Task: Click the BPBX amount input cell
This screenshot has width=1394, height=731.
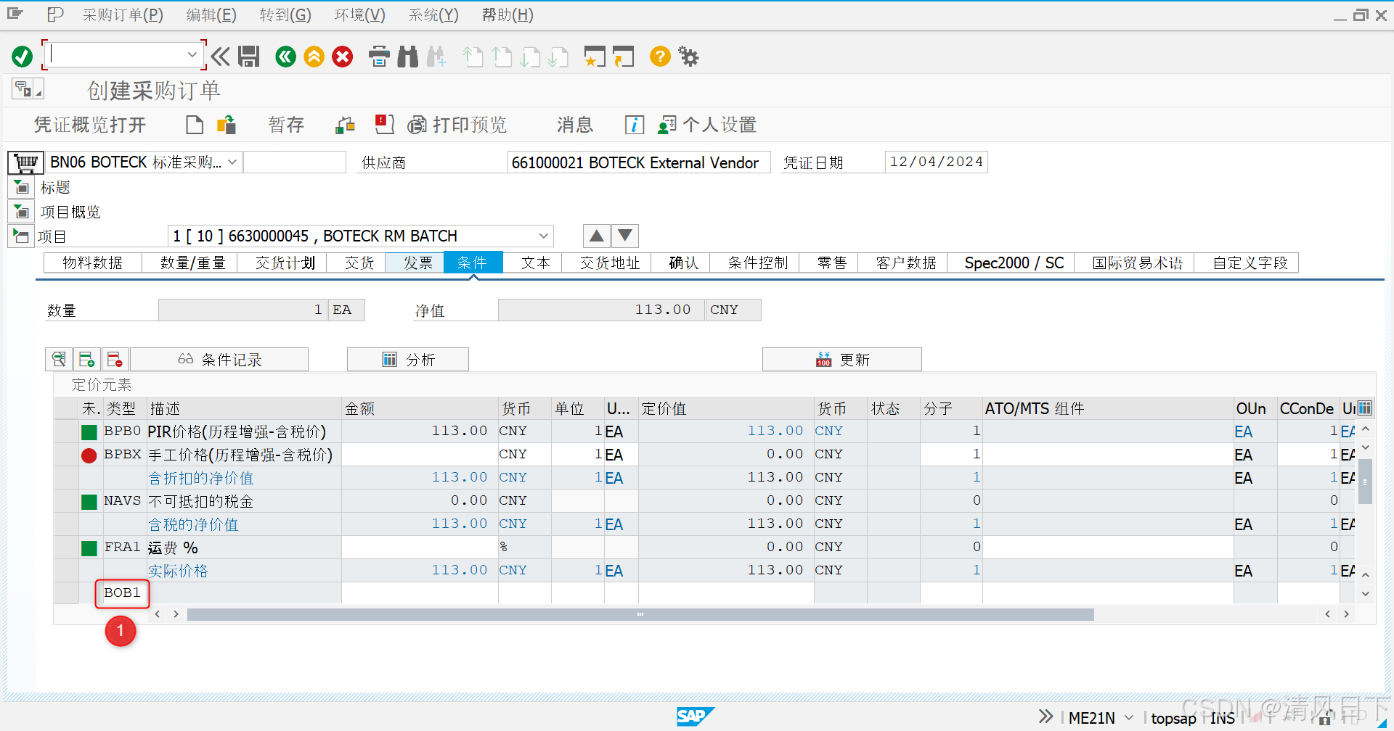Action: click(x=420, y=455)
